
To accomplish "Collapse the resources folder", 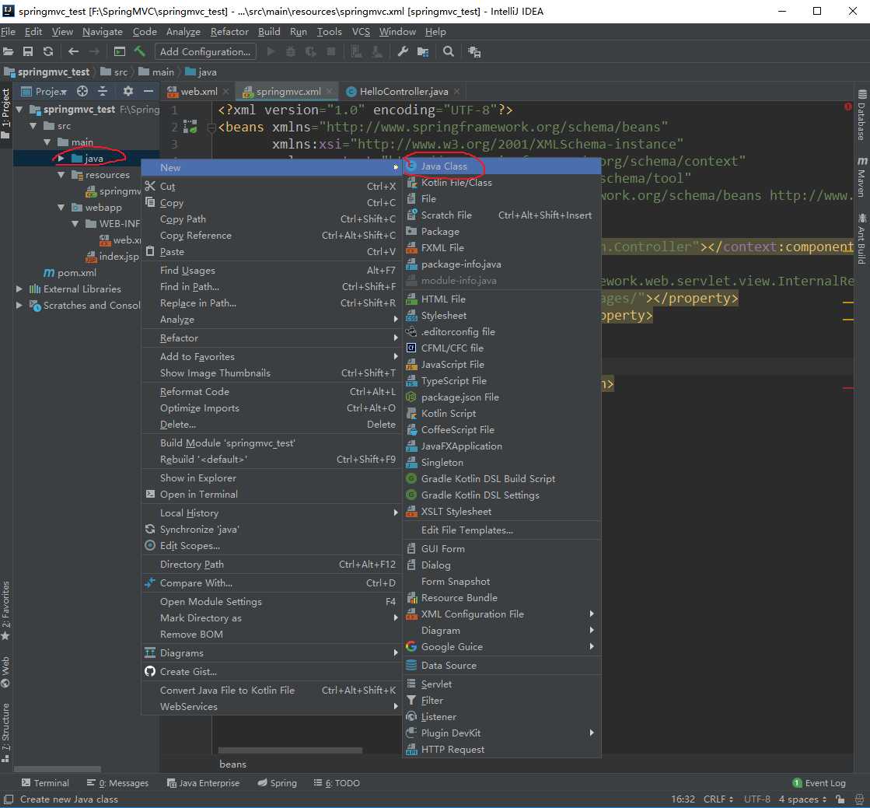I will [x=61, y=175].
